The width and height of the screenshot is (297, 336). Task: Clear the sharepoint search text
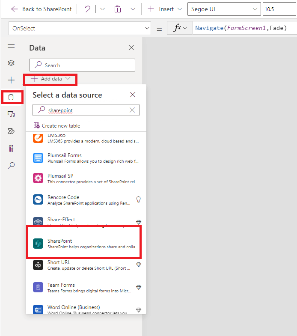(132, 110)
